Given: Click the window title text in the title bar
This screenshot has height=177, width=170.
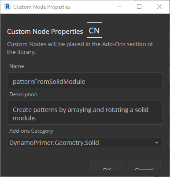Looking at the screenshot, I should pyautogui.click(x=42, y=7).
